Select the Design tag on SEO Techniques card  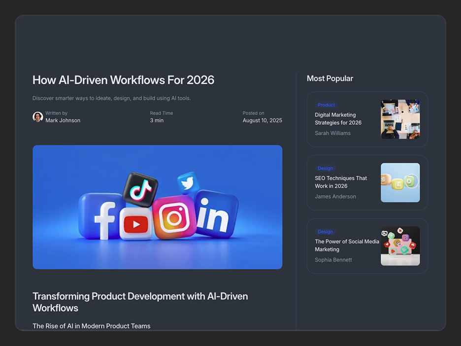pyautogui.click(x=325, y=168)
